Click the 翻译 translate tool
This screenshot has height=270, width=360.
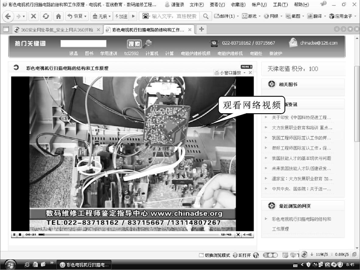pyautogui.click(x=315, y=16)
